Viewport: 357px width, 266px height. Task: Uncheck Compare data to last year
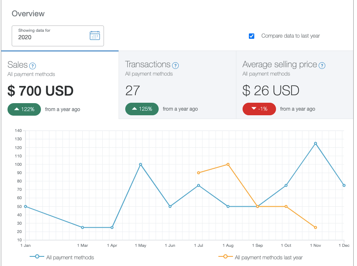[x=252, y=36]
